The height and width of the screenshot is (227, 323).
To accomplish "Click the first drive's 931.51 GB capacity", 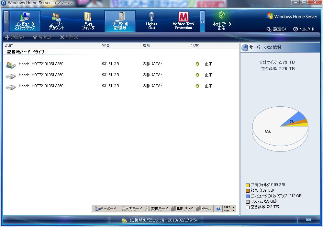I will [x=110, y=64].
